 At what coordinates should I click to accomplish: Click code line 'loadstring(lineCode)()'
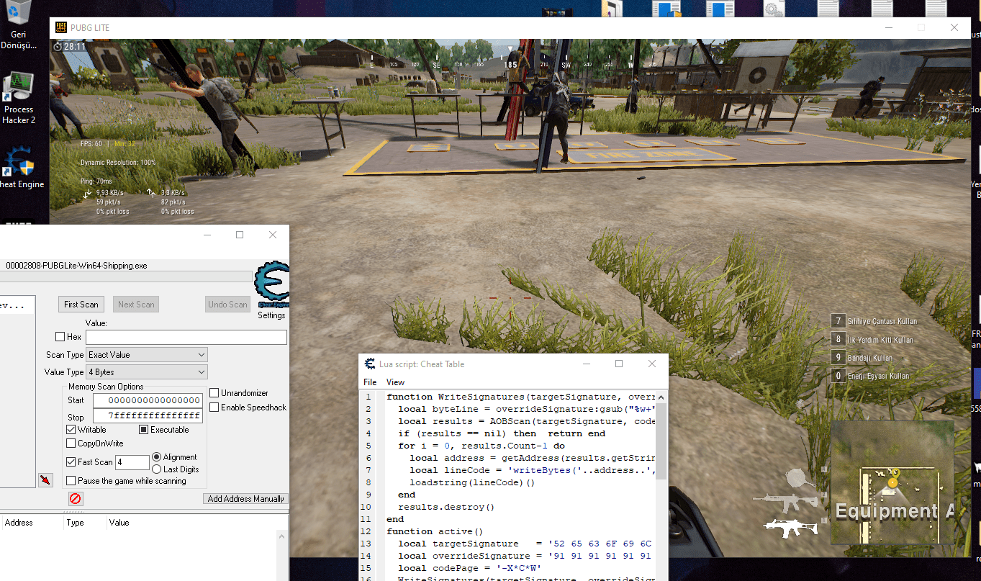coord(472,482)
